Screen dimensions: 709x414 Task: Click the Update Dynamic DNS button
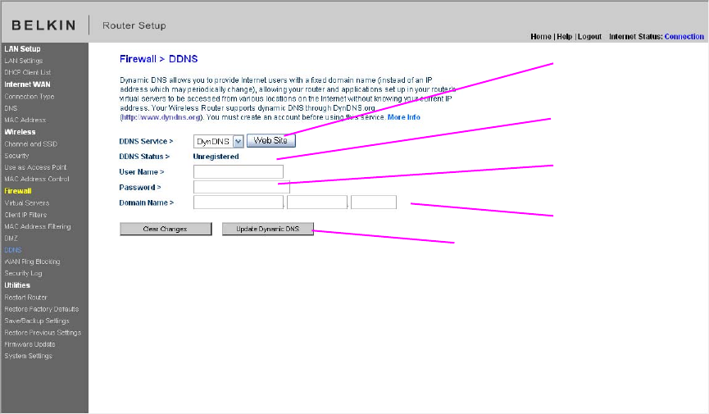[268, 229]
